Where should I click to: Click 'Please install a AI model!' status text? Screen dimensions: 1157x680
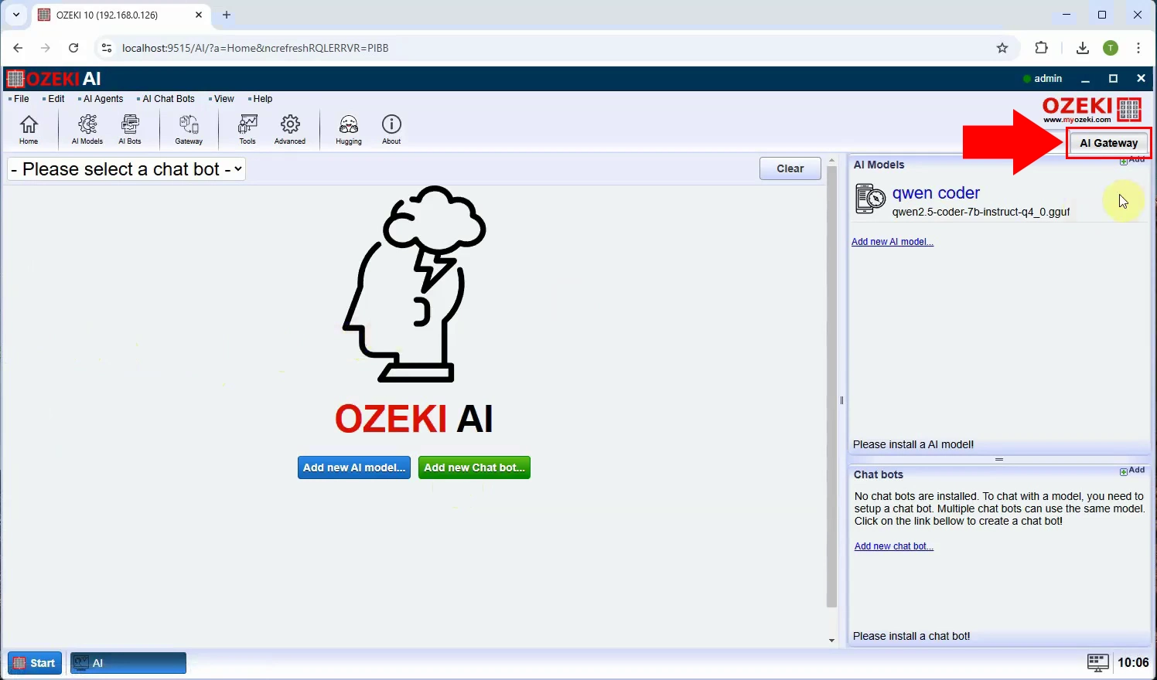(x=913, y=444)
